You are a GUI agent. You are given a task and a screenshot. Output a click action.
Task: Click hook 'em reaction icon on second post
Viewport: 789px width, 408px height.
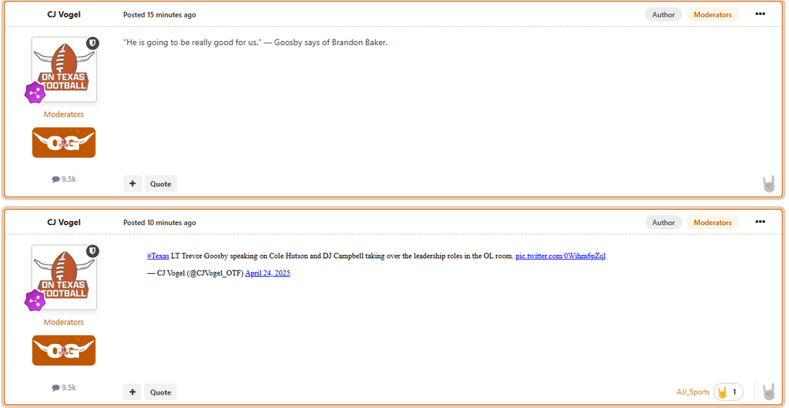point(768,391)
